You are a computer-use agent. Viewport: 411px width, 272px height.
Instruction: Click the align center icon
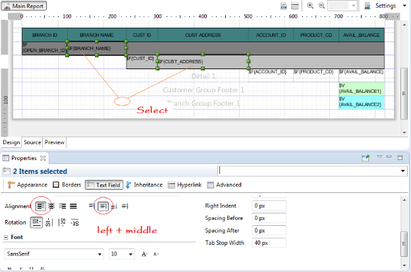(52, 206)
